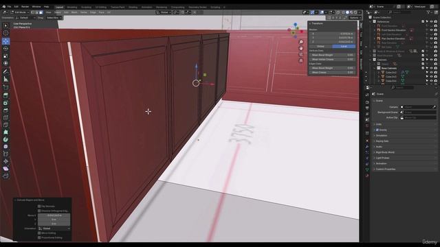Select the Loop Cut tool
This screenshot has width=440, height=247.
coord(5,117)
